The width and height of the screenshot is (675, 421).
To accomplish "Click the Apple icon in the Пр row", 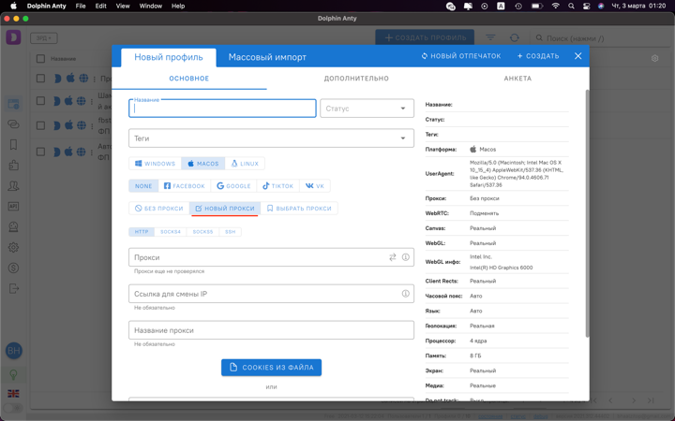I will coord(70,79).
